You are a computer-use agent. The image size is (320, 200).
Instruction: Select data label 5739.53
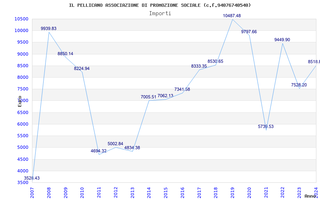266,126
